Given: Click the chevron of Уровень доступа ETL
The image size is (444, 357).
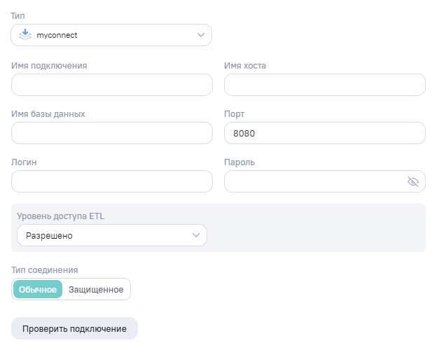Looking at the screenshot, I should 196,235.
